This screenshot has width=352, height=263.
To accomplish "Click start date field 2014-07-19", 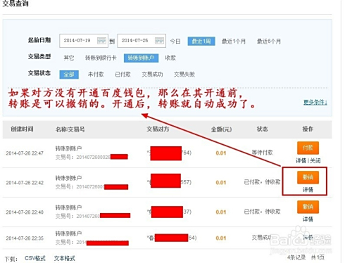I will 84,41.
